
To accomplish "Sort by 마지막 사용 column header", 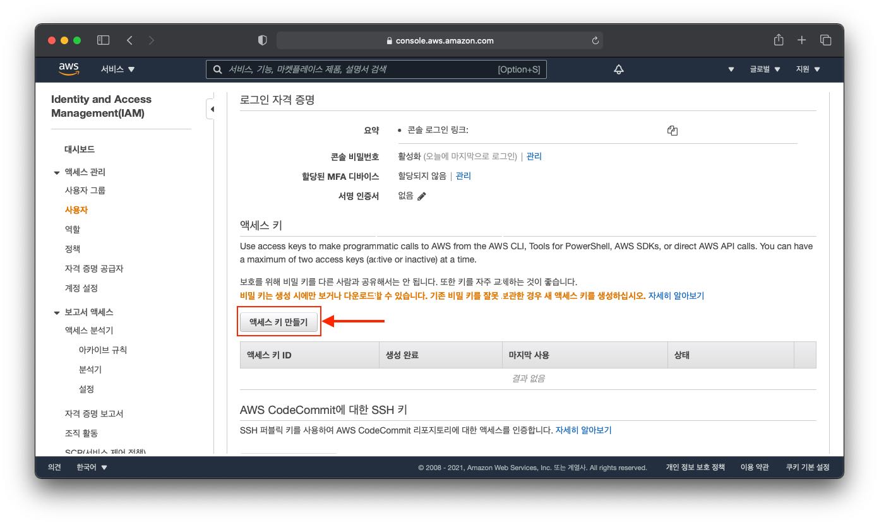I will 585,355.
